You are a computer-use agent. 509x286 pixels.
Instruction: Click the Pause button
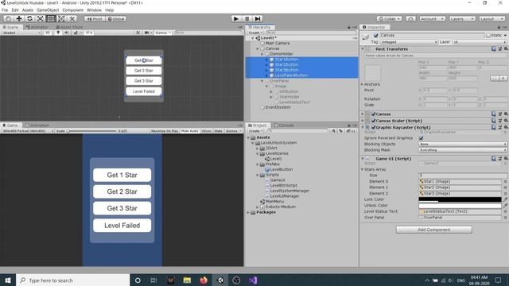(x=247, y=19)
